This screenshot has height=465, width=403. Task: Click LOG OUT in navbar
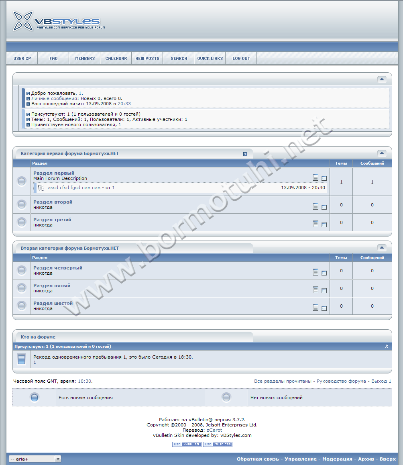point(241,58)
